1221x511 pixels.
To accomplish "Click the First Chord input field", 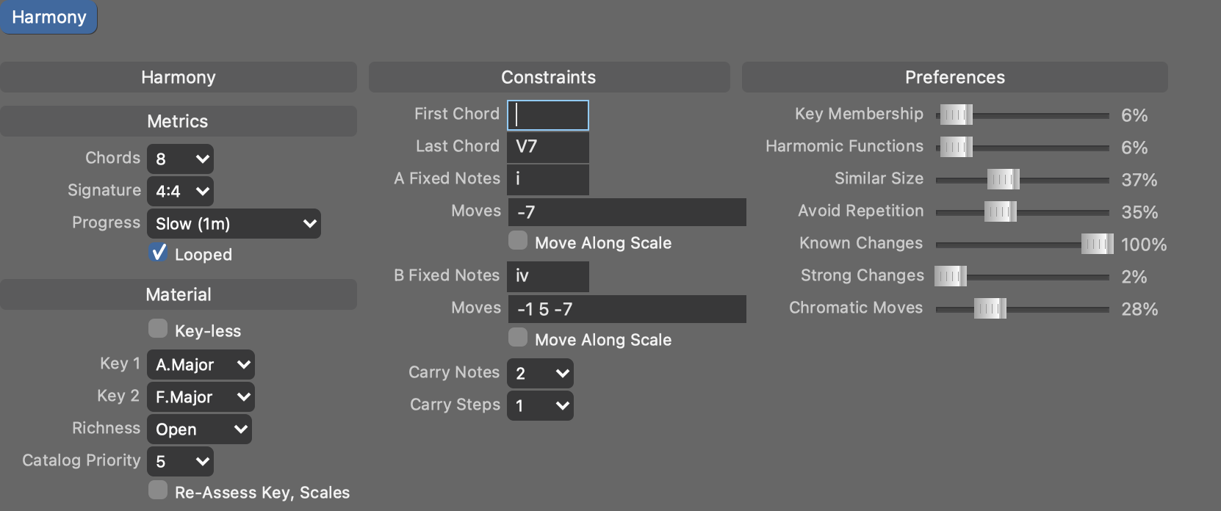I will click(x=548, y=115).
